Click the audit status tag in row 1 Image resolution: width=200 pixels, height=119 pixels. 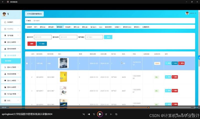[157, 63]
